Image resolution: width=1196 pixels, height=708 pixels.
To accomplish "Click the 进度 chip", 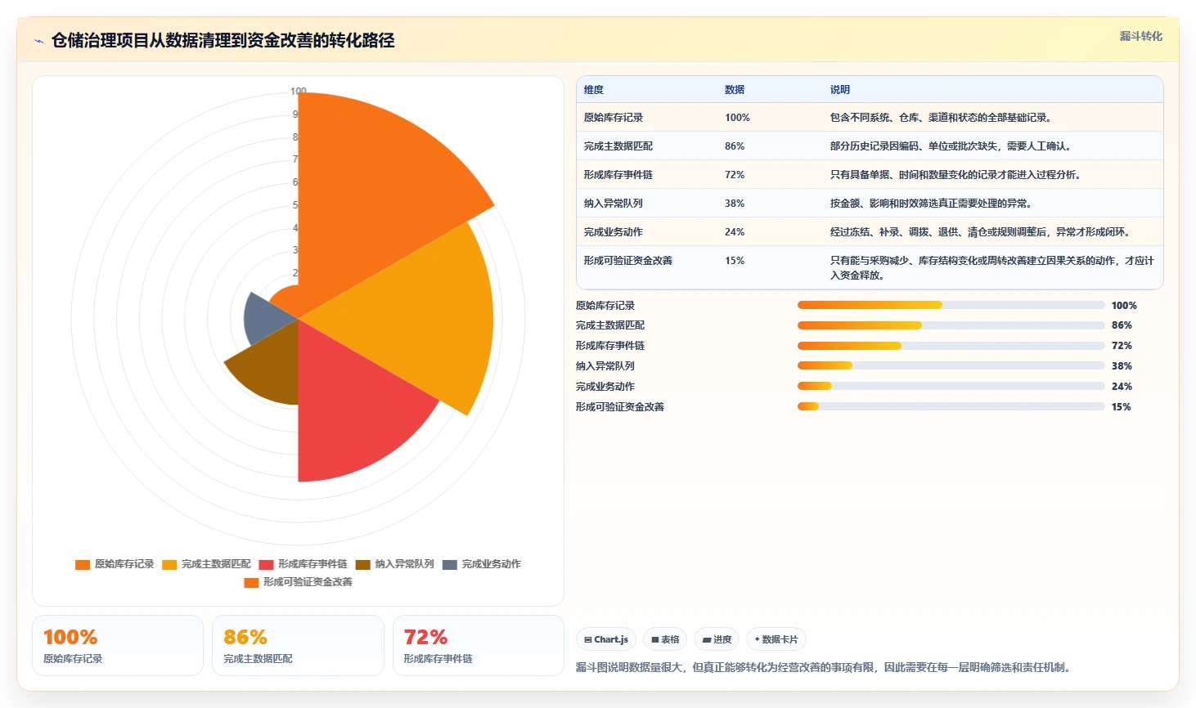I will [x=717, y=639].
